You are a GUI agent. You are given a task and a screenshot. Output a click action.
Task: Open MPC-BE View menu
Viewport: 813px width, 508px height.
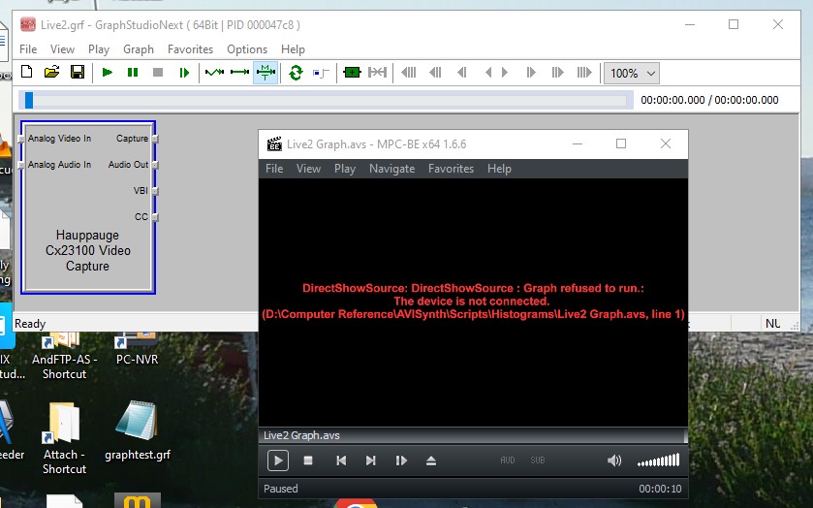tap(308, 169)
